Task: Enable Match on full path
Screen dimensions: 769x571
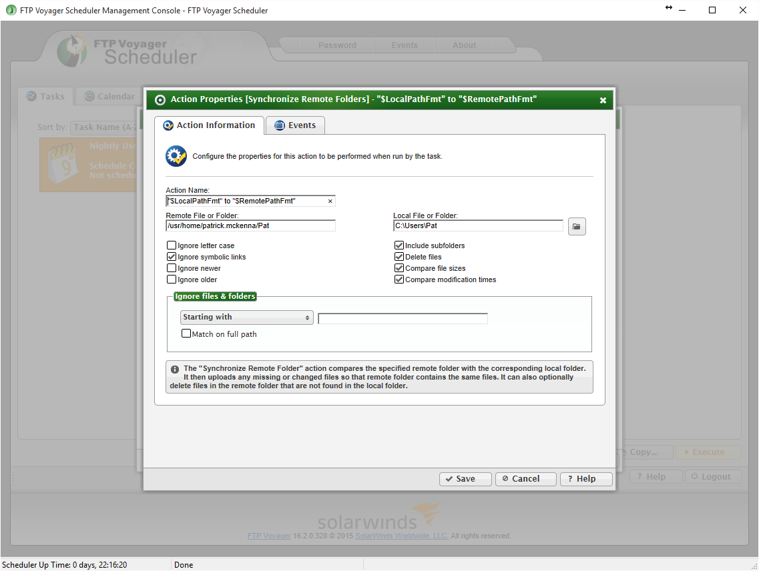Action: (186, 334)
